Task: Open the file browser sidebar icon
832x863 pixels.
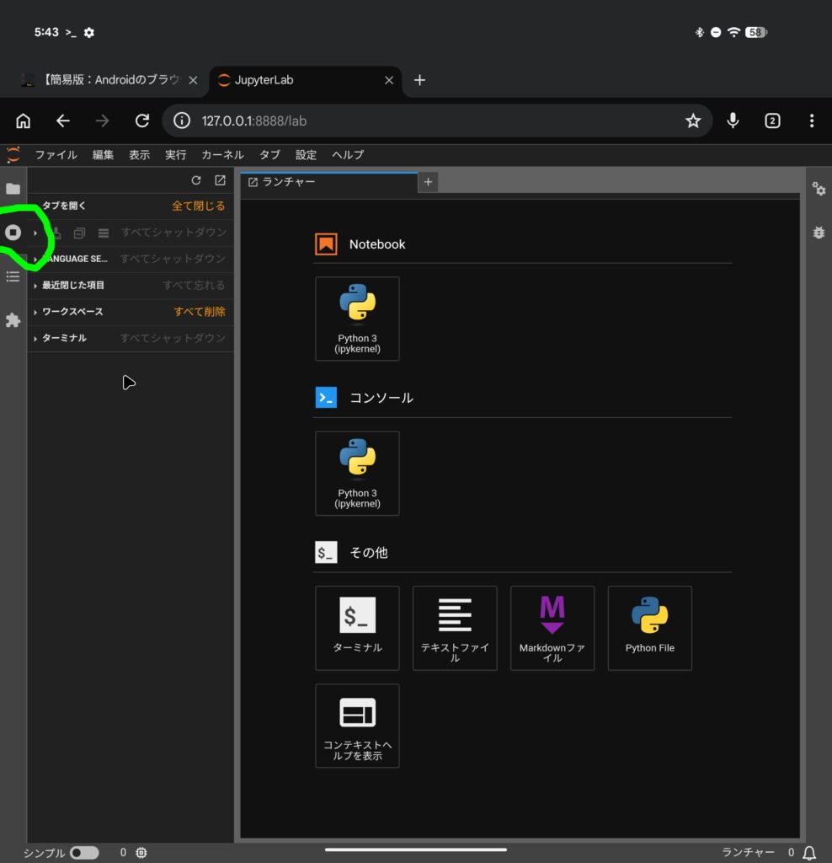Action: pos(13,189)
